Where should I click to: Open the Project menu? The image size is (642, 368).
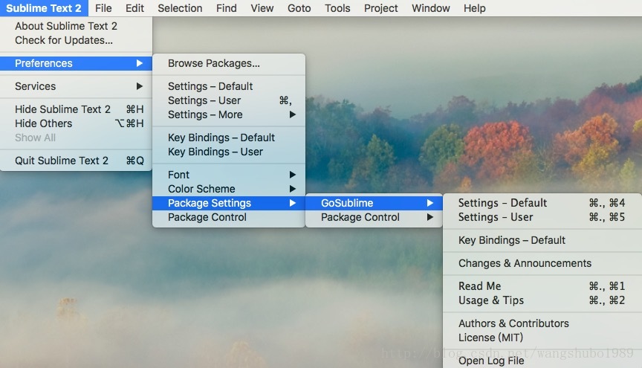click(x=380, y=8)
